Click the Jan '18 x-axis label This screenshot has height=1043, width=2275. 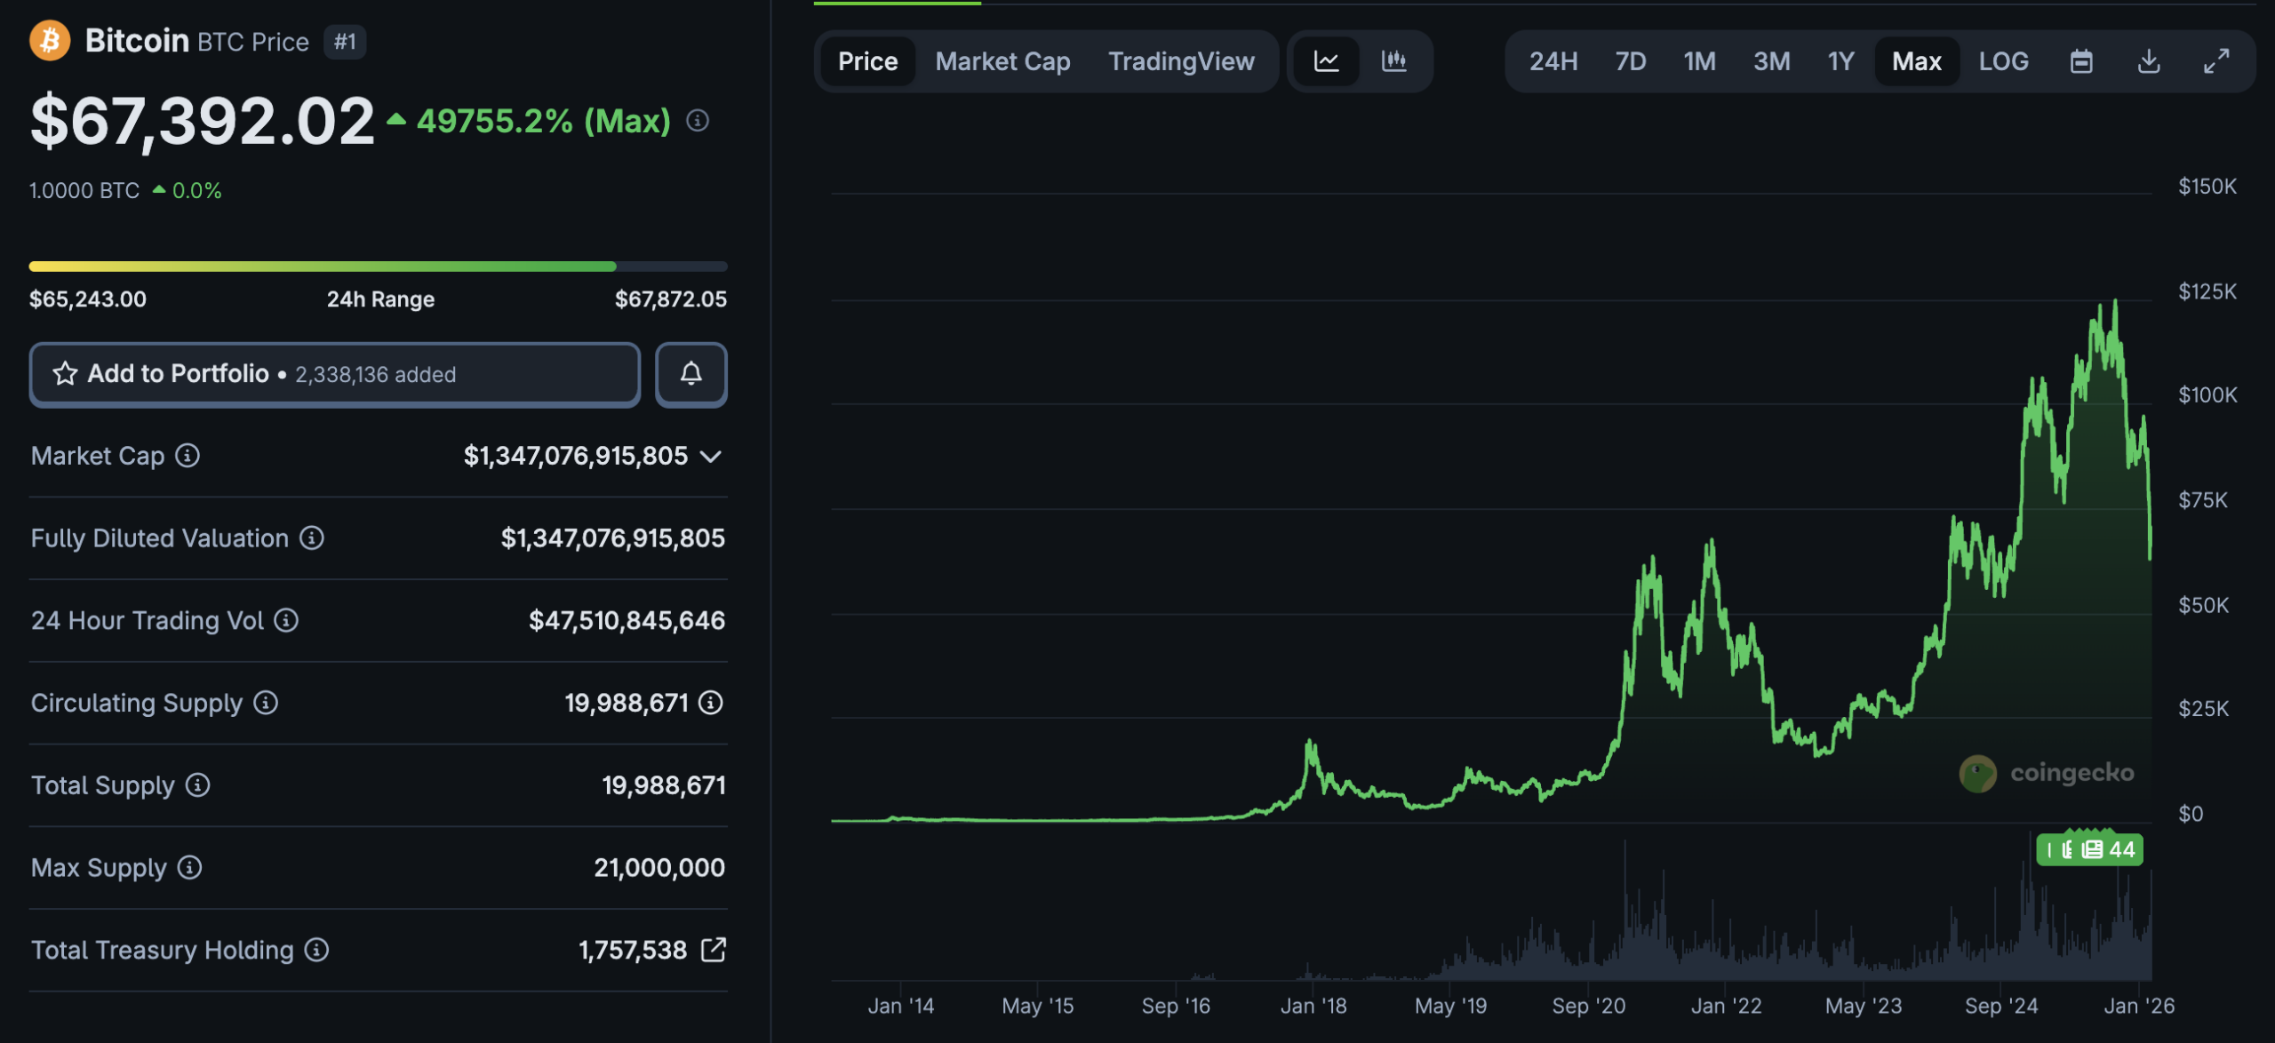coord(1313,1007)
